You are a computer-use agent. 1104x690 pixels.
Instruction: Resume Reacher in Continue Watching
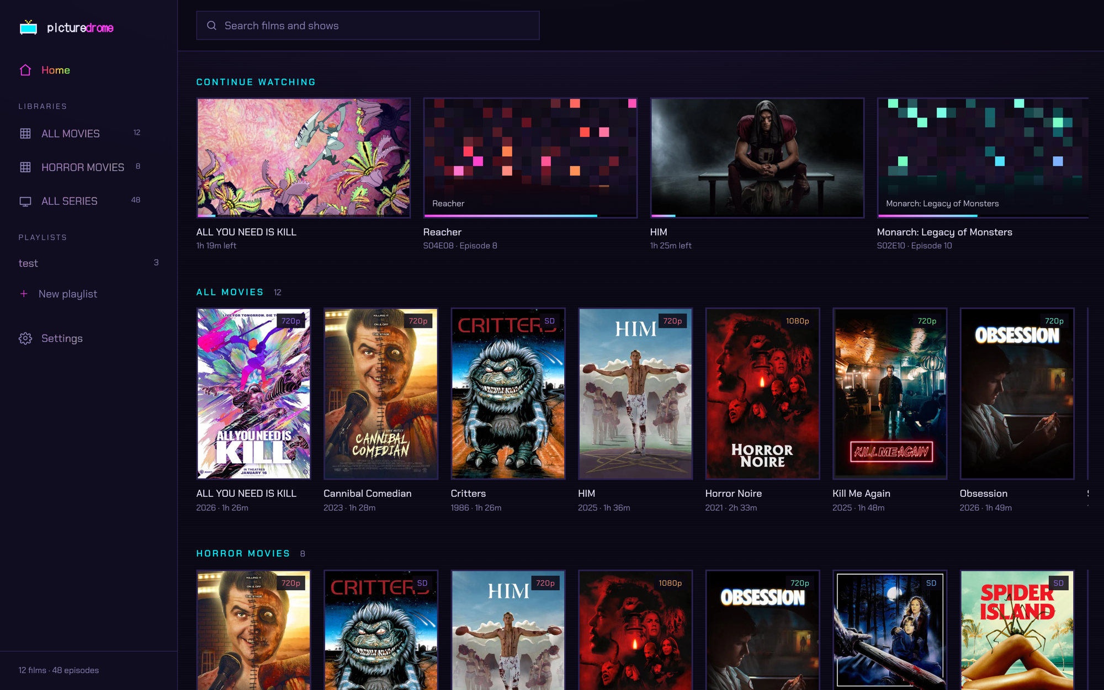[x=530, y=158]
